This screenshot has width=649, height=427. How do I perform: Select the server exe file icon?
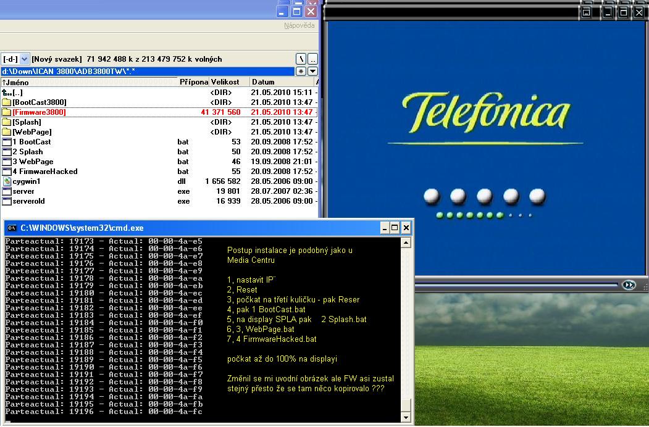coord(7,191)
